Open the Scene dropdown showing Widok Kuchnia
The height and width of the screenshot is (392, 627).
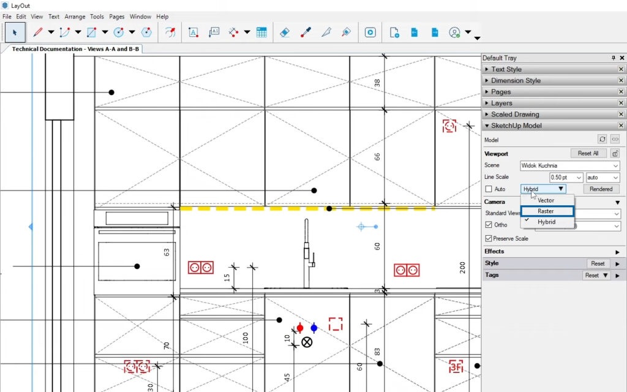[569, 165]
